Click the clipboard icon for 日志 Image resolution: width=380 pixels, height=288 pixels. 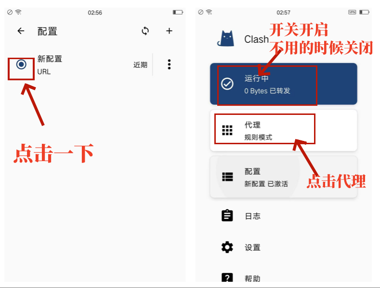click(x=227, y=216)
